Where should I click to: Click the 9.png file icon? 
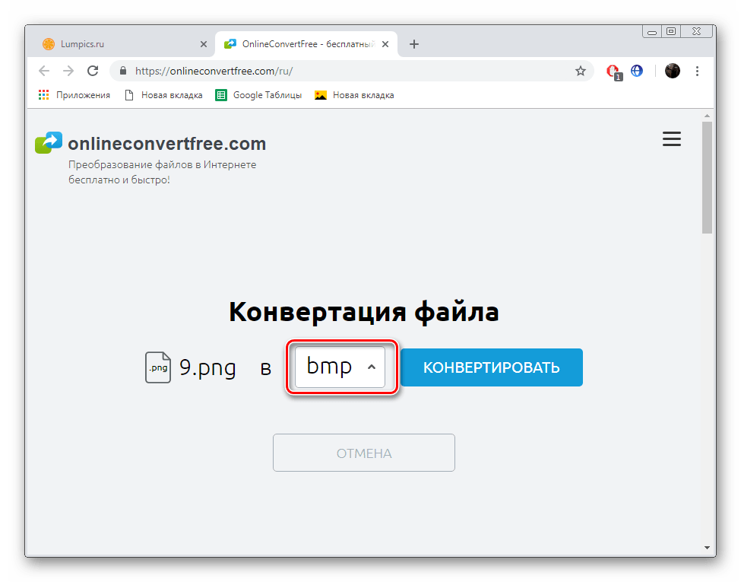pos(157,368)
